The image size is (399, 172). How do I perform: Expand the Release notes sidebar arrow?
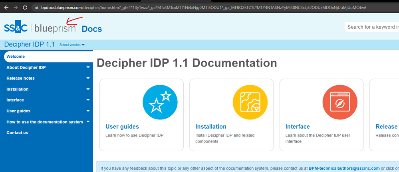point(88,78)
